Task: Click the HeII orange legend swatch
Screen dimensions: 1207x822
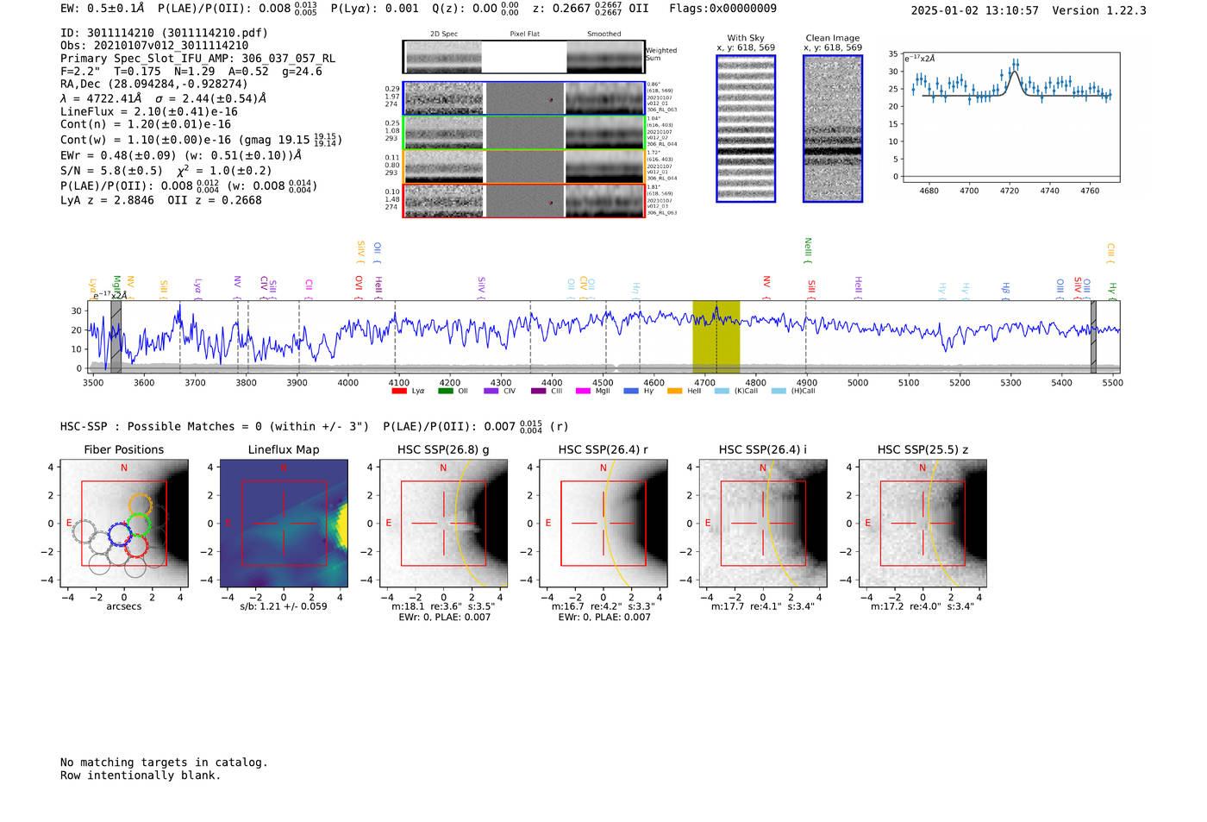Action: [x=675, y=391]
